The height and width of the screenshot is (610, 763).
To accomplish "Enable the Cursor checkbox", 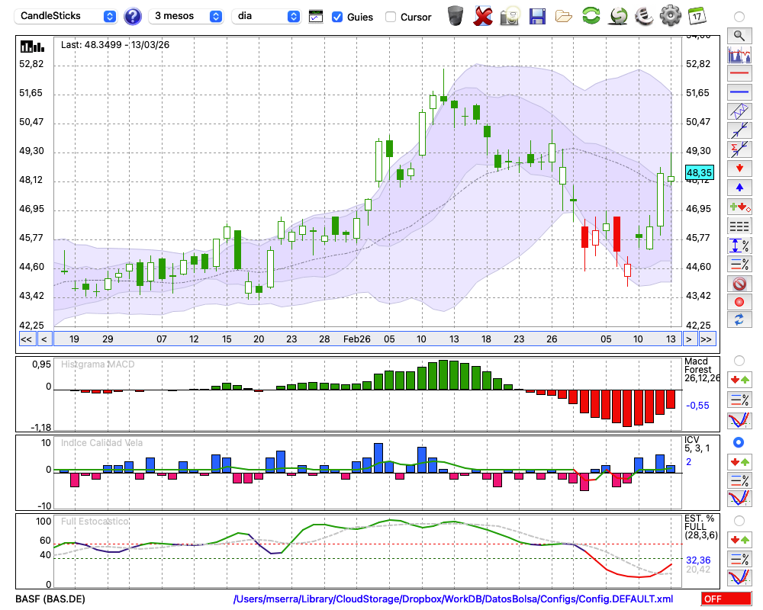I will tap(391, 17).
